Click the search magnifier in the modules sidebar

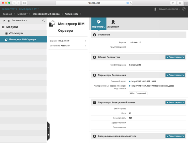(x=44, y=21)
